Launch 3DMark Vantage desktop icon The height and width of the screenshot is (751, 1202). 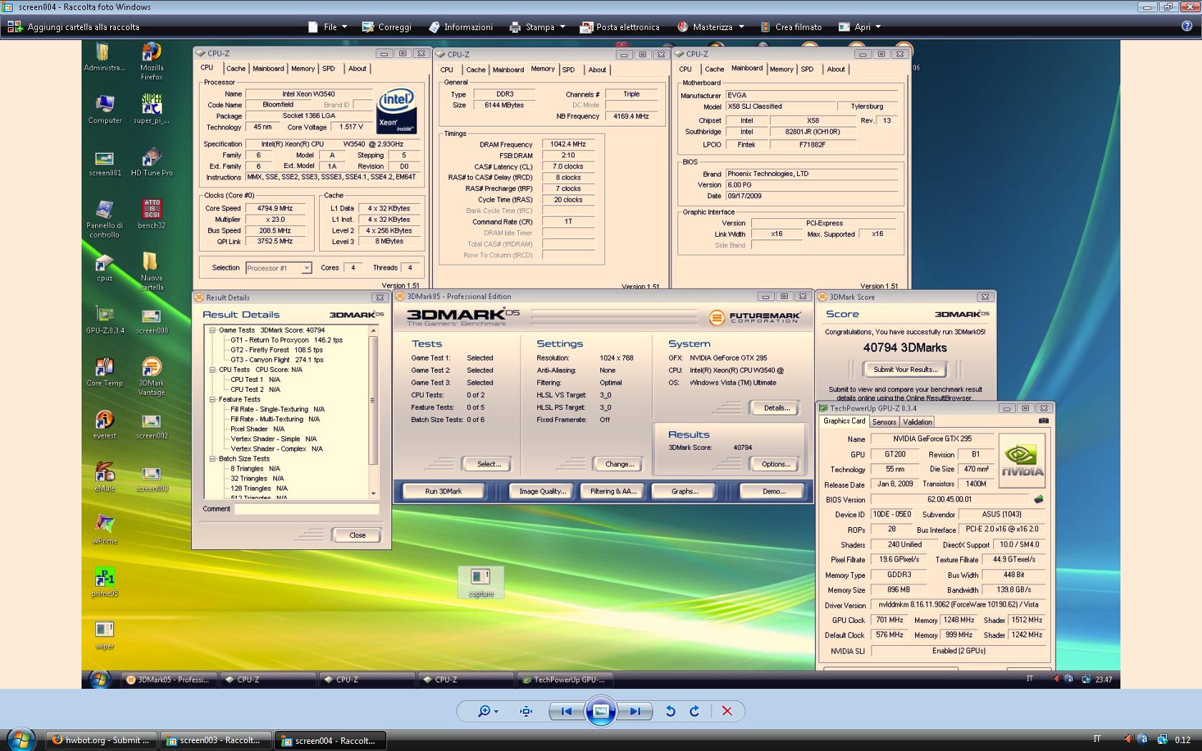click(152, 377)
